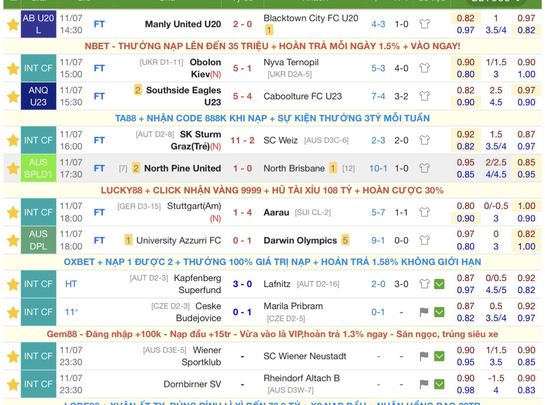Image resolution: width=545 pixels, height=405 pixels.
Task: Click the flag icon for Ceske Budejovice match
Action: (x=424, y=312)
